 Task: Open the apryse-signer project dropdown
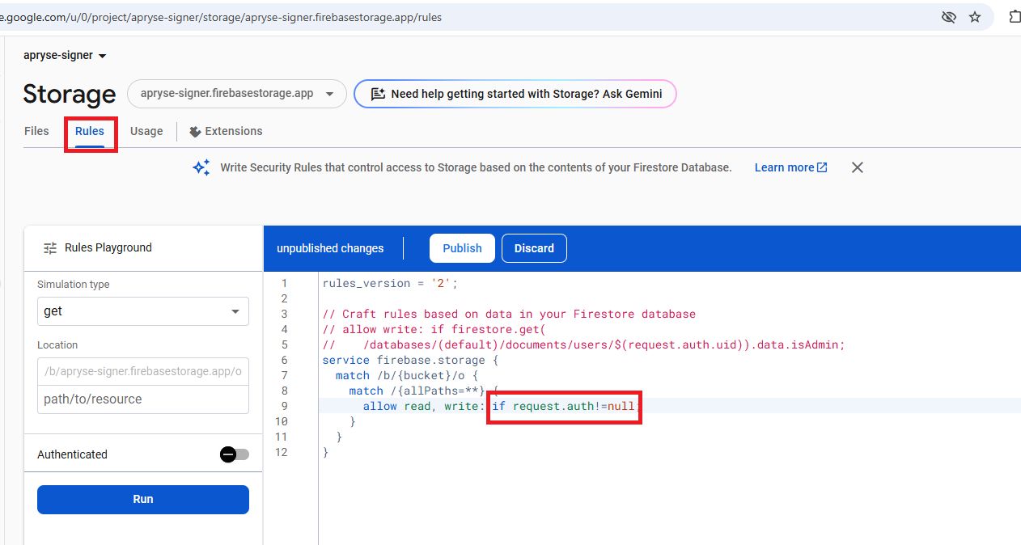coord(66,56)
